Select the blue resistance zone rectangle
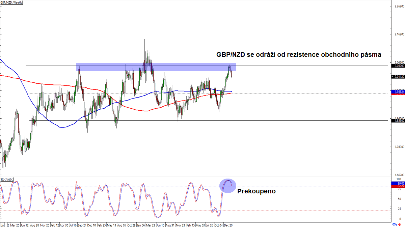This screenshot has height=227, width=405. 156,67
